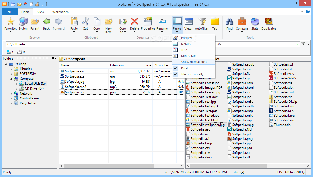The image size is (313, 177).
Task: Expand the Network tree node
Action: 11,93
